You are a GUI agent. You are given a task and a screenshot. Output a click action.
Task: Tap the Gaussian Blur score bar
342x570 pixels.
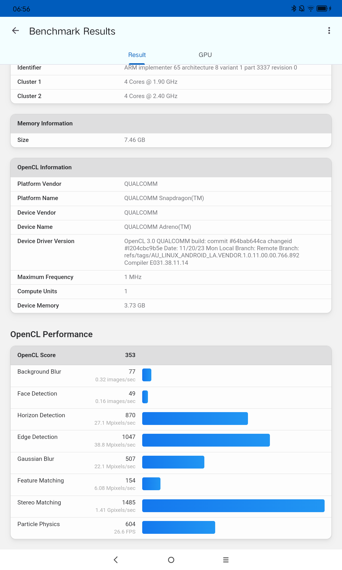[x=173, y=462]
